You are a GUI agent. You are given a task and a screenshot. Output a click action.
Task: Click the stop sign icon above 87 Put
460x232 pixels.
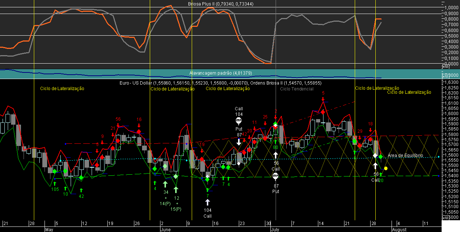click(276, 176)
